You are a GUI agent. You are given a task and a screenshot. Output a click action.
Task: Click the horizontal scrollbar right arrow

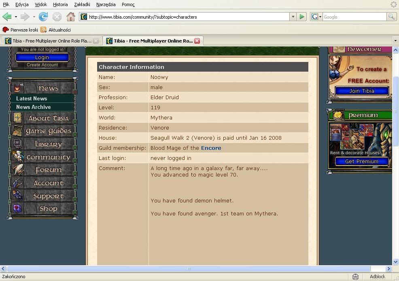(388, 268)
